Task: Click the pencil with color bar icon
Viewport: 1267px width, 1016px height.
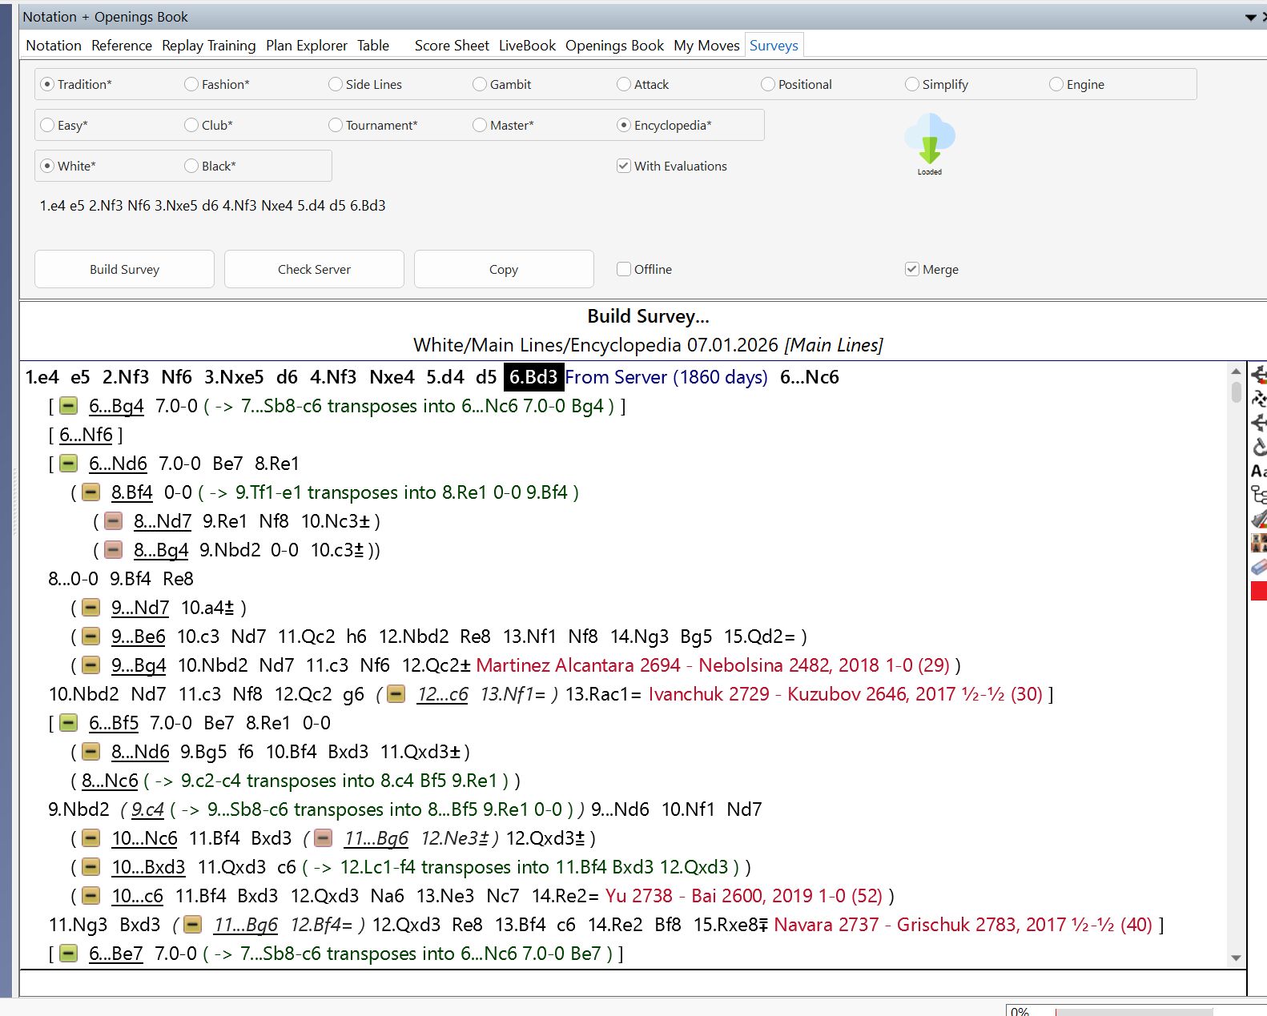Action: tap(1259, 519)
